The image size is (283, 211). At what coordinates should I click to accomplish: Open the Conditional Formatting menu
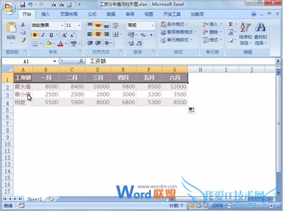174,24
